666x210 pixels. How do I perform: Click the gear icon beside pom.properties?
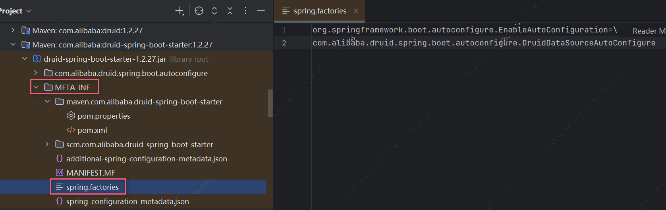coord(71,115)
